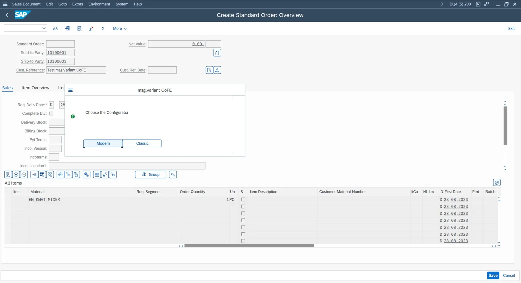Click the delete item minus icon
This screenshot has width=521, height=283.
(24, 175)
